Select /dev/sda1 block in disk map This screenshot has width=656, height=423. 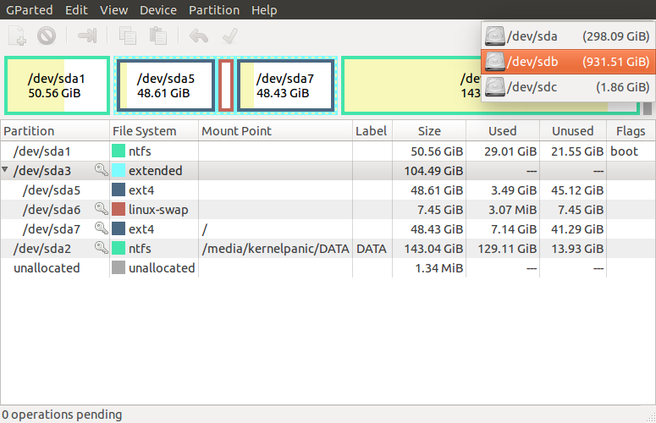[57, 85]
